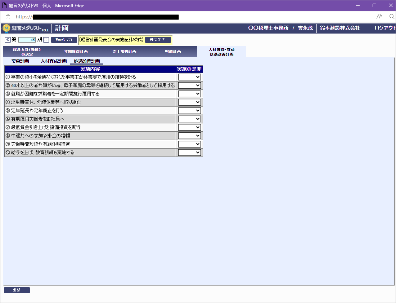
Task: Click the 経営メダリスト logo icon
Action: click(x=6, y=28)
